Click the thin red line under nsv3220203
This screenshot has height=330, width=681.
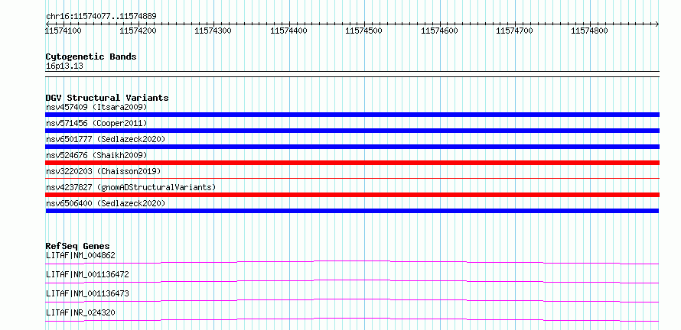tap(352, 178)
